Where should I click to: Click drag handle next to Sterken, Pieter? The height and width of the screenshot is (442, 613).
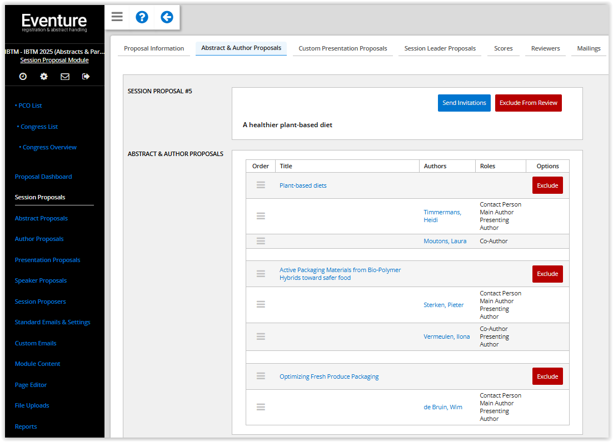tap(261, 304)
